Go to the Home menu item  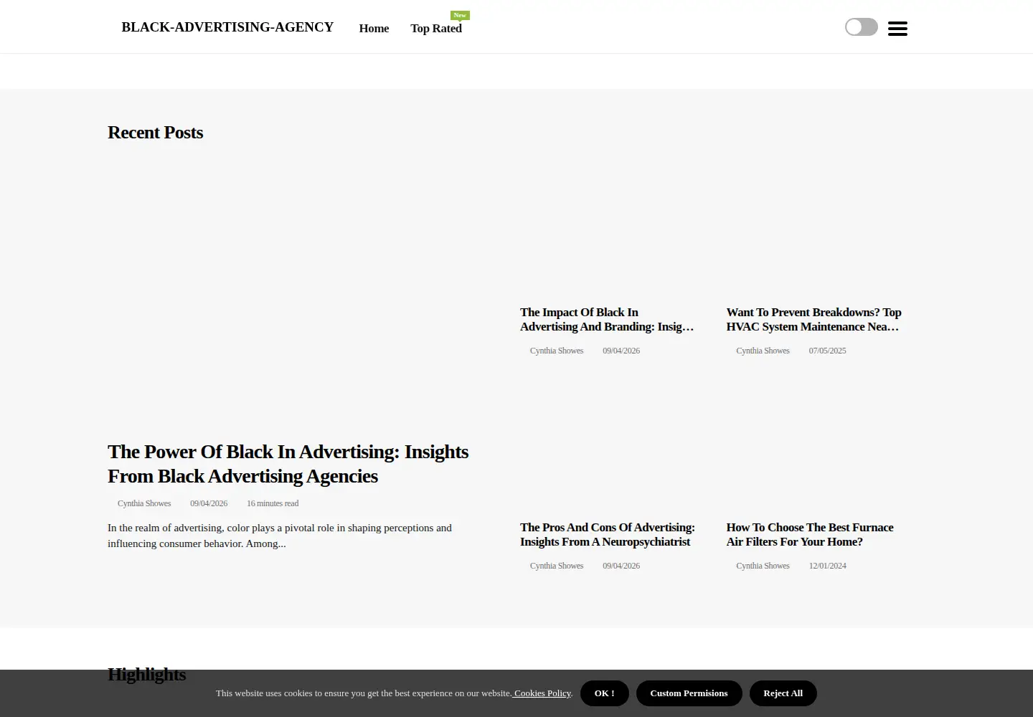[374, 29]
